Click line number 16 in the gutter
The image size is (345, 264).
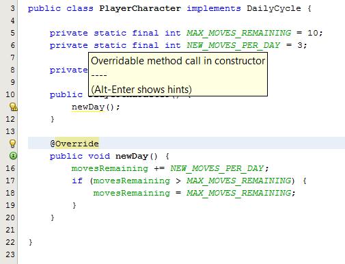[10, 168]
